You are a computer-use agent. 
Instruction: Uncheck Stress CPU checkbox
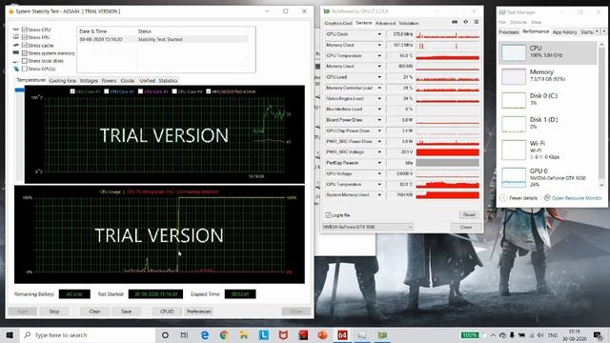(x=25, y=30)
